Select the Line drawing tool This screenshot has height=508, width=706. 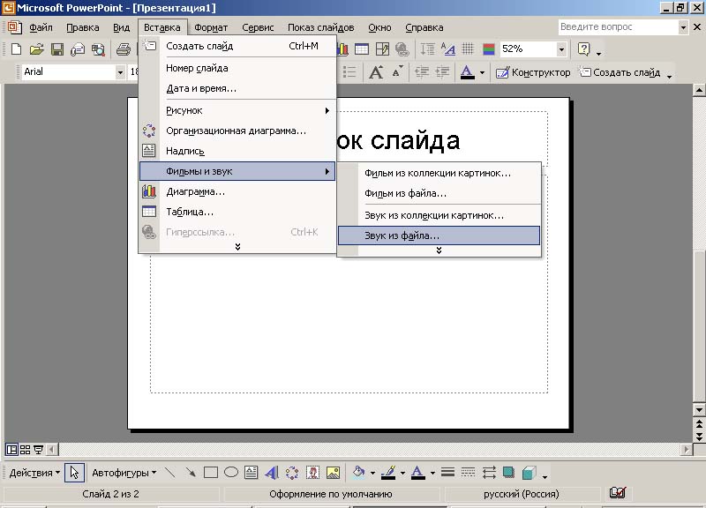pyautogui.click(x=169, y=473)
